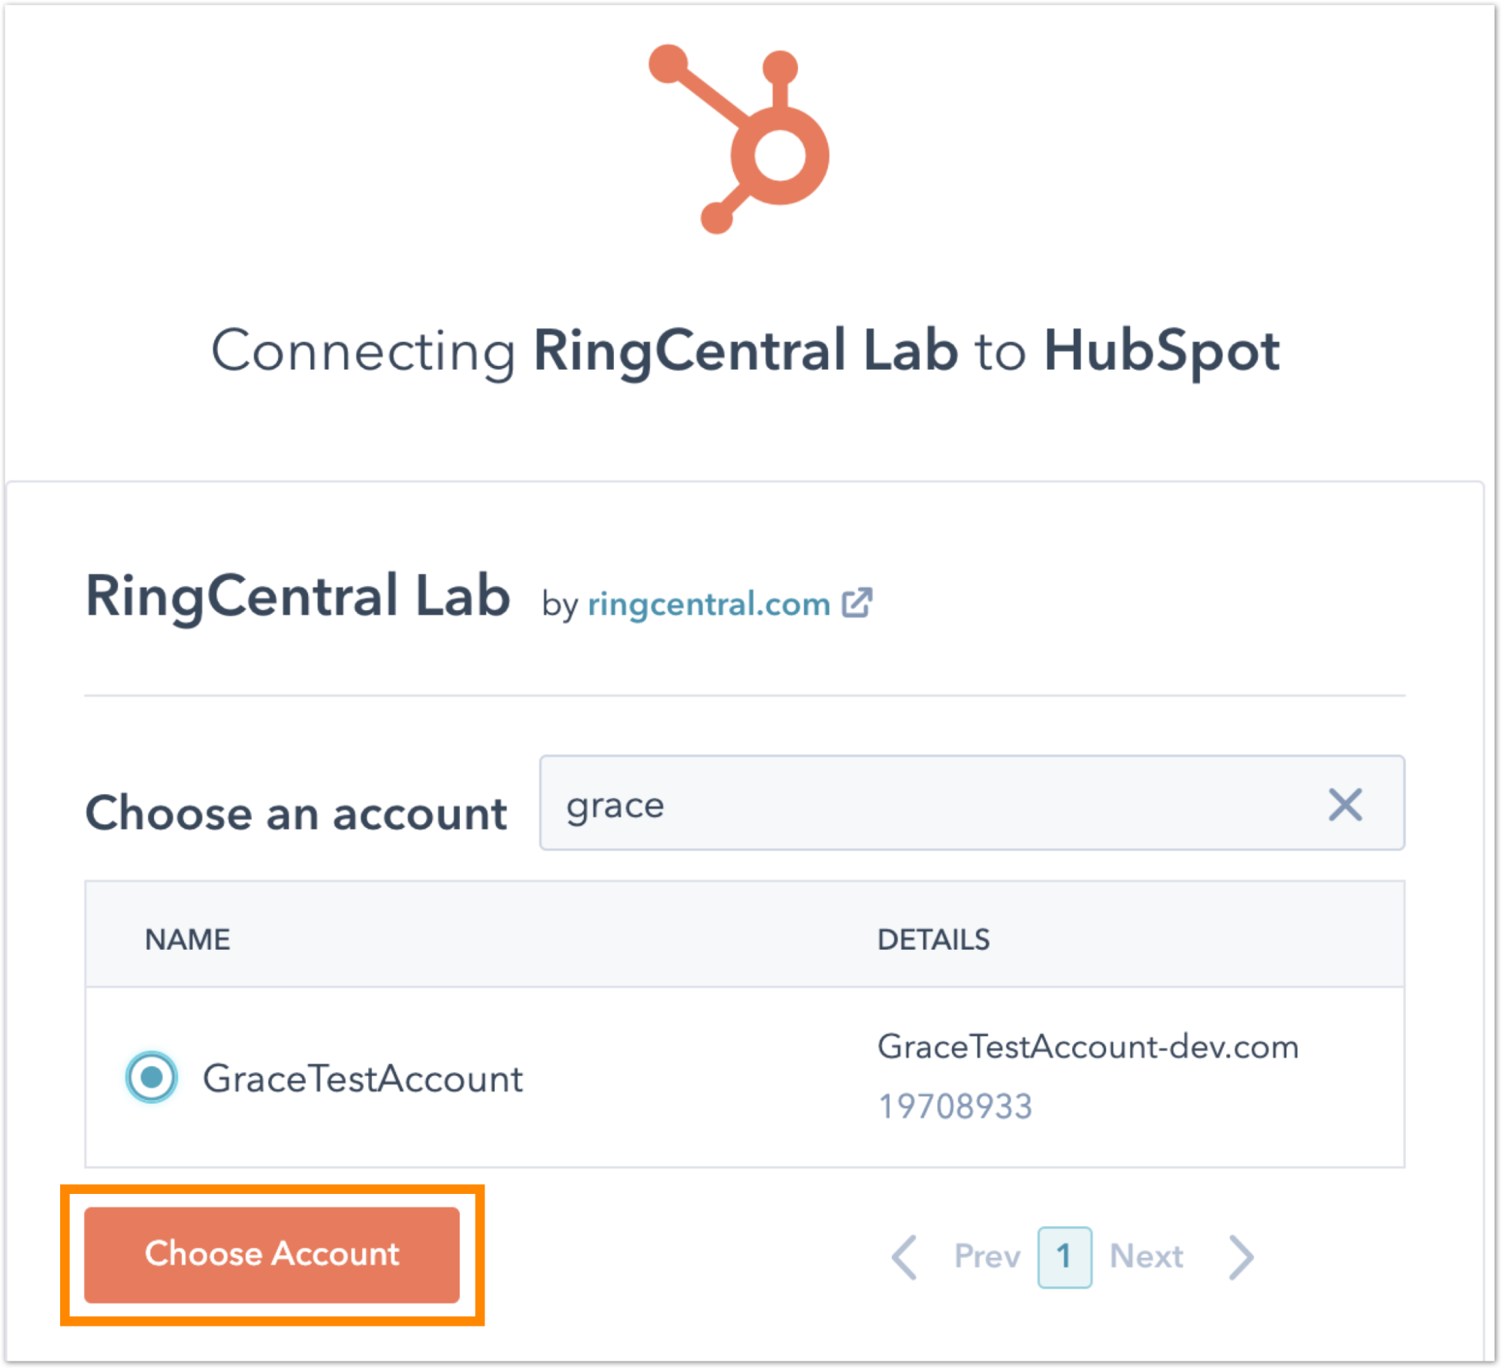Click the account ID 19708933
The image size is (1502, 1369).
point(955,1106)
